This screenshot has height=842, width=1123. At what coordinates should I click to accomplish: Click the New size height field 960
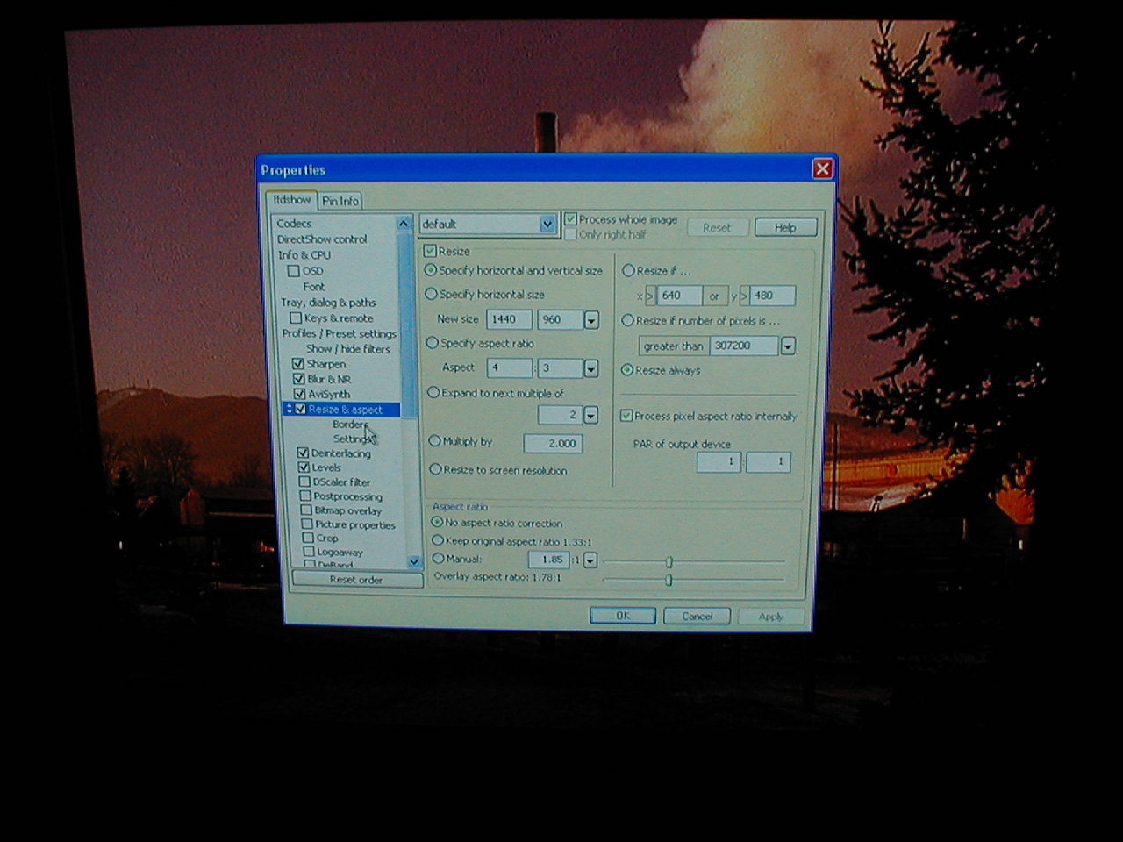click(x=561, y=319)
